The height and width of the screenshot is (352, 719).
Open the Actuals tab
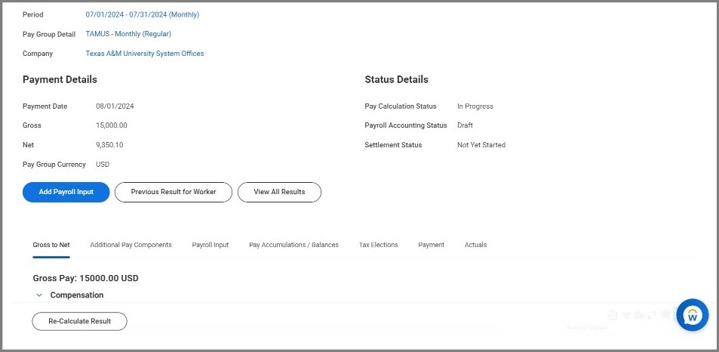[x=475, y=245]
